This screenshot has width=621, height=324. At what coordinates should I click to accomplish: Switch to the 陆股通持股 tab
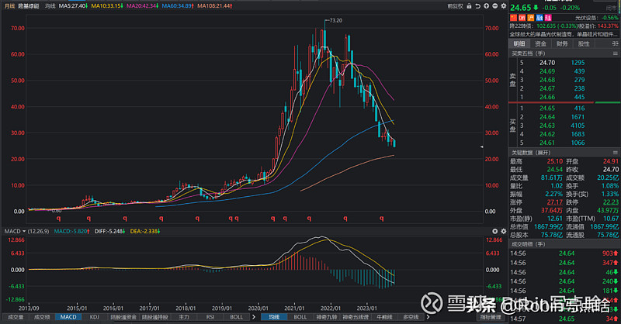(154, 317)
